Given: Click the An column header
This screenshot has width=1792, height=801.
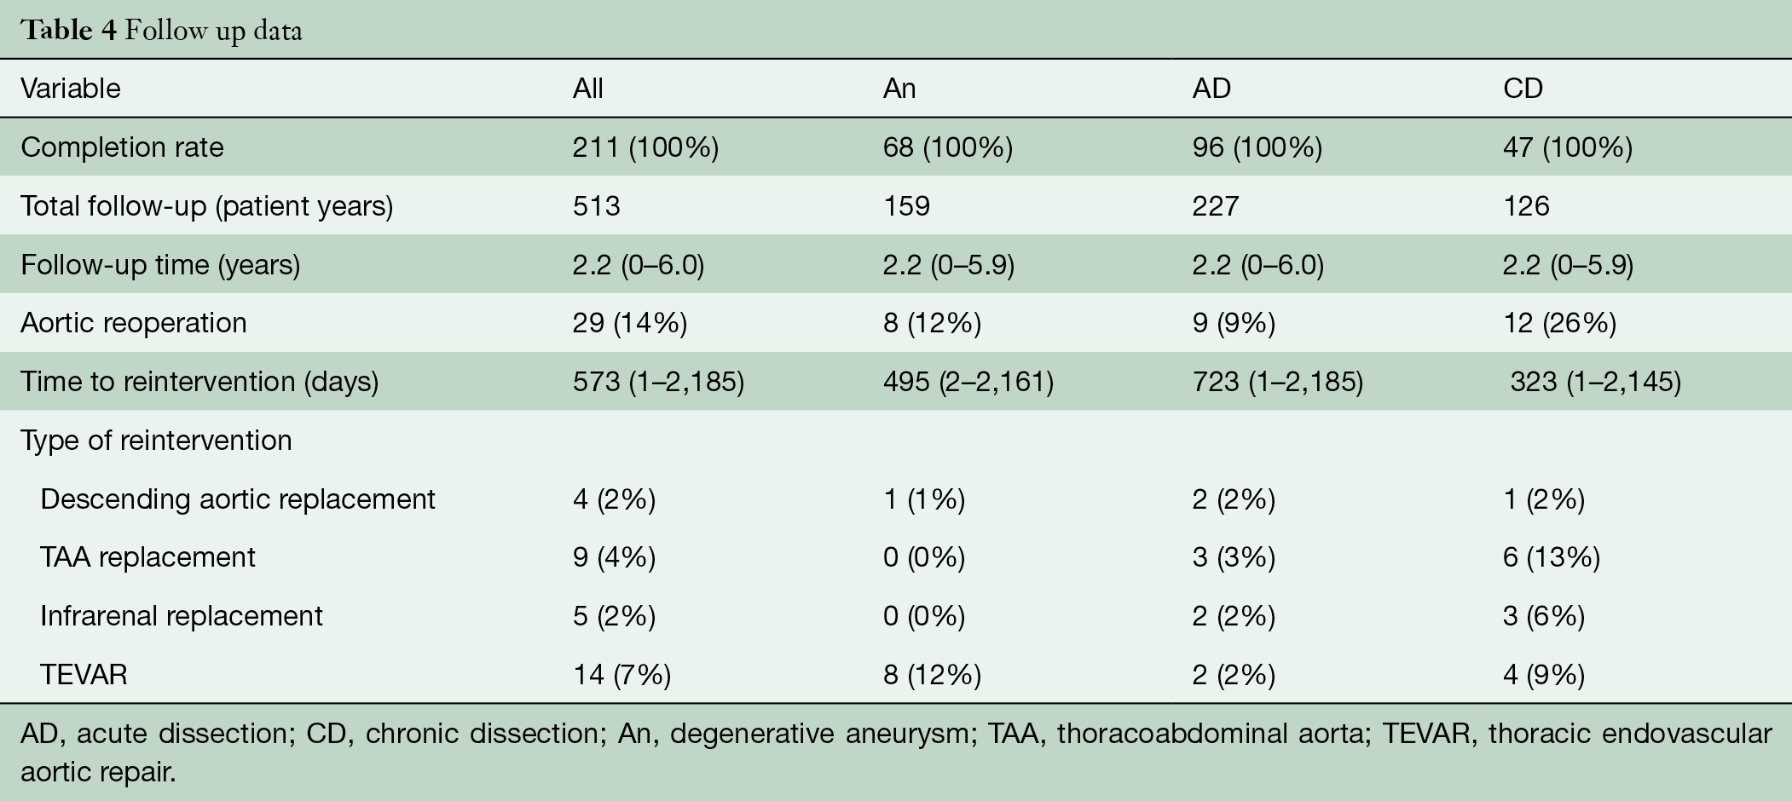Looking at the screenshot, I should (899, 89).
